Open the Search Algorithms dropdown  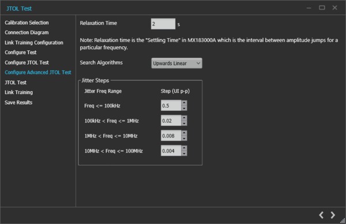coord(176,63)
